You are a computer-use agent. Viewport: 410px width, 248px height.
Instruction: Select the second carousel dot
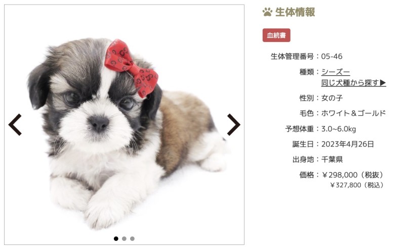tap(124, 238)
